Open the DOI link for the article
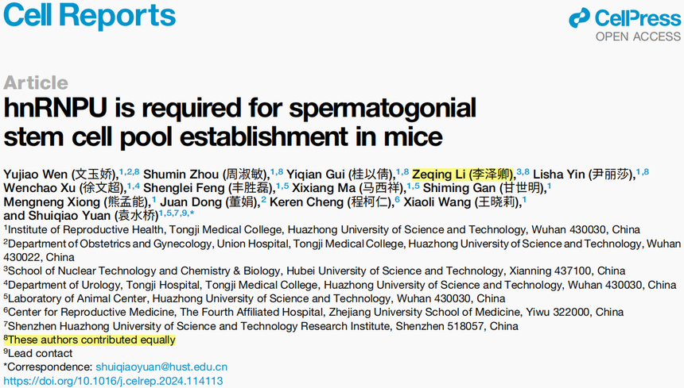Screen dimensions: 684x388 114,381
